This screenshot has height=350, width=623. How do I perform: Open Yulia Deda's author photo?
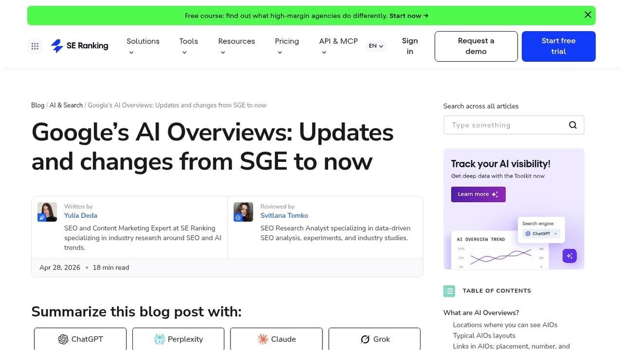pyautogui.click(x=47, y=212)
